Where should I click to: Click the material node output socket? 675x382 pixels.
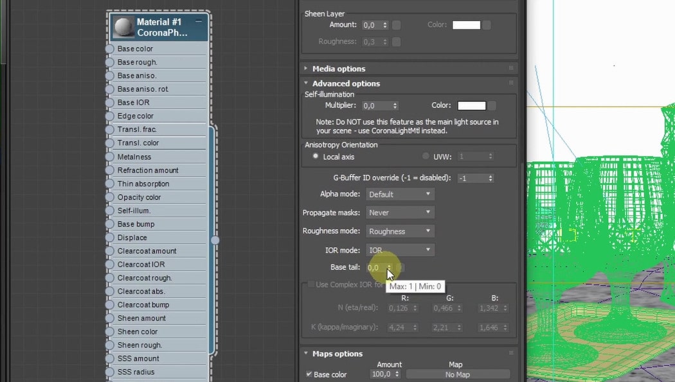coord(215,239)
